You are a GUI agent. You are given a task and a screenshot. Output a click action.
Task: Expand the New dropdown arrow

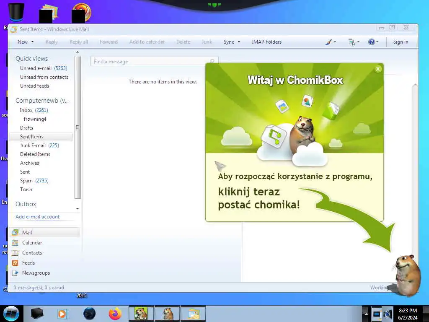click(32, 42)
